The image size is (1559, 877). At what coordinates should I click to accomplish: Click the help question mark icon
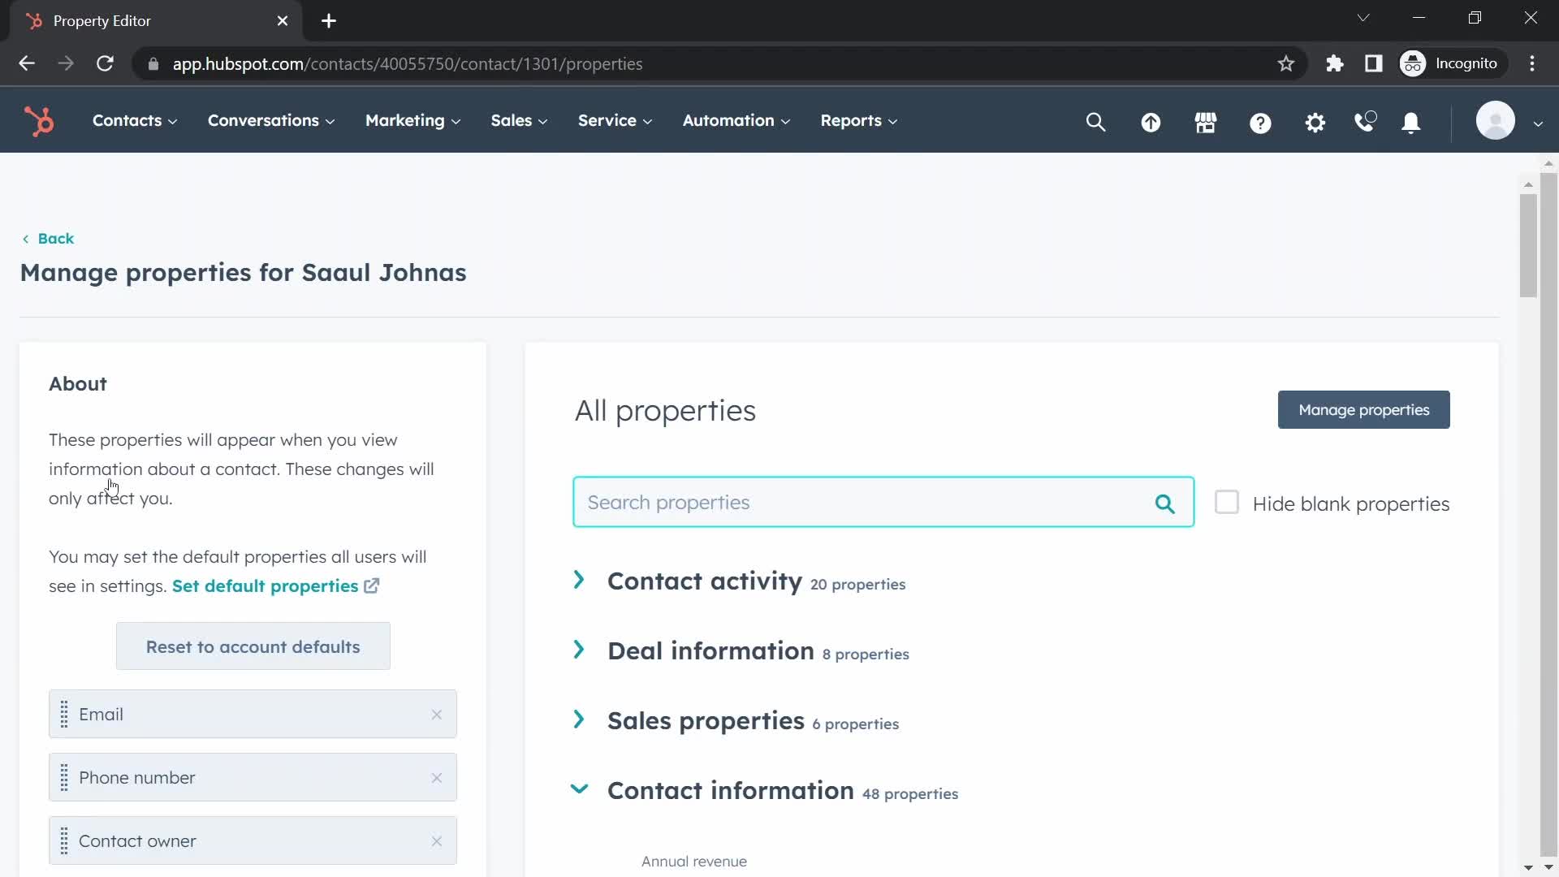1261,121
